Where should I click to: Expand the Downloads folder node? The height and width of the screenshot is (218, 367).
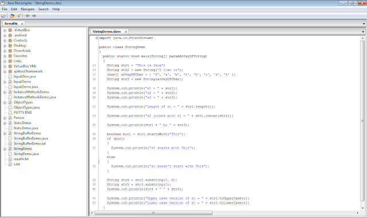5,51
